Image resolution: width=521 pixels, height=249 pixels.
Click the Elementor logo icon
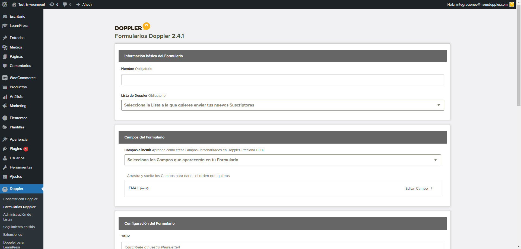pyautogui.click(x=5, y=118)
